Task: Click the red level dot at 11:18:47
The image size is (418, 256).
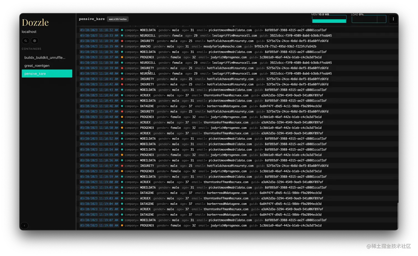Action: click(122, 111)
